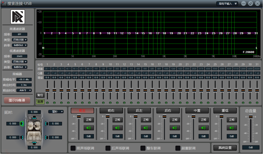This screenshot has width=263, height=154.
Task: Toggle 正相 phase for 前右 channel
Action: (x=117, y=120)
